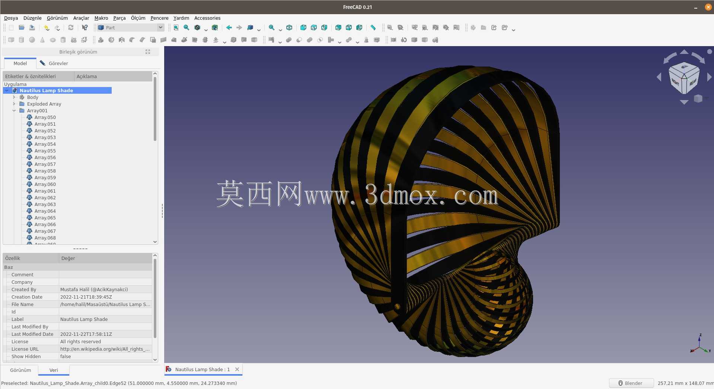Viewport: 714px width, 389px height.
Task: Click the model tree vertical scrollbar
Action: point(155,109)
